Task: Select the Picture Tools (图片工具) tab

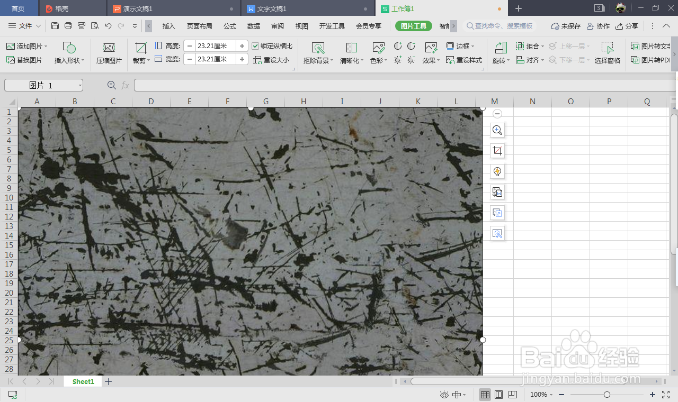Action: coord(414,26)
